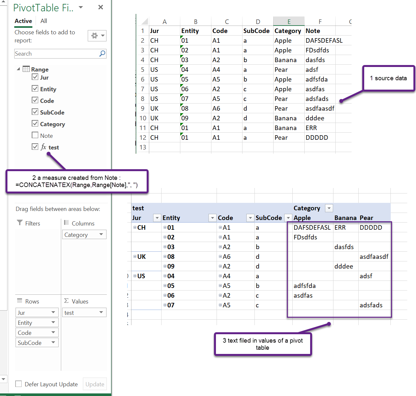416x396 pixels.
Task: Check the Defer Layout Update box
Action: click(x=19, y=384)
